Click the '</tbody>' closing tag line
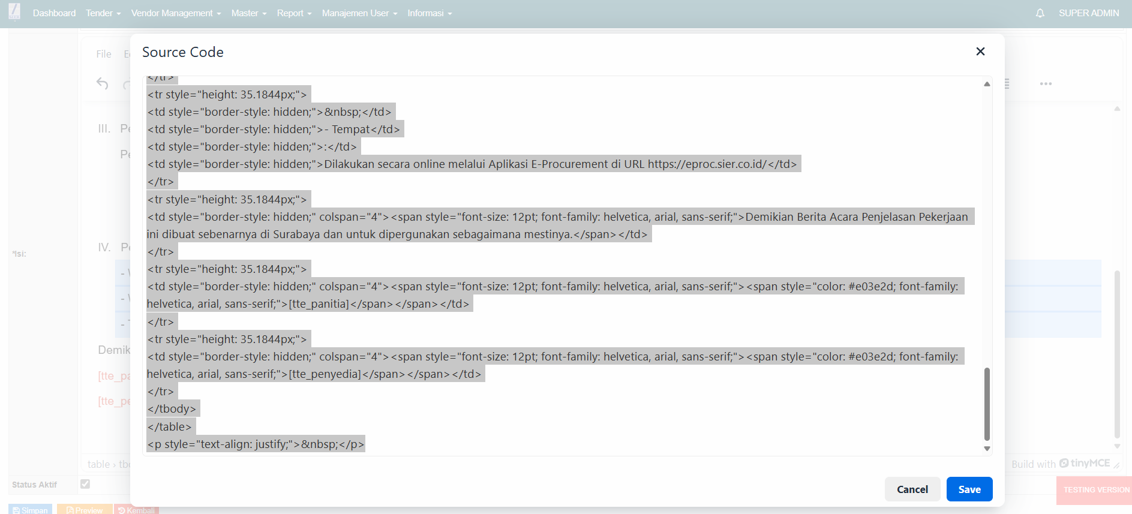This screenshot has height=514, width=1132. [172, 408]
